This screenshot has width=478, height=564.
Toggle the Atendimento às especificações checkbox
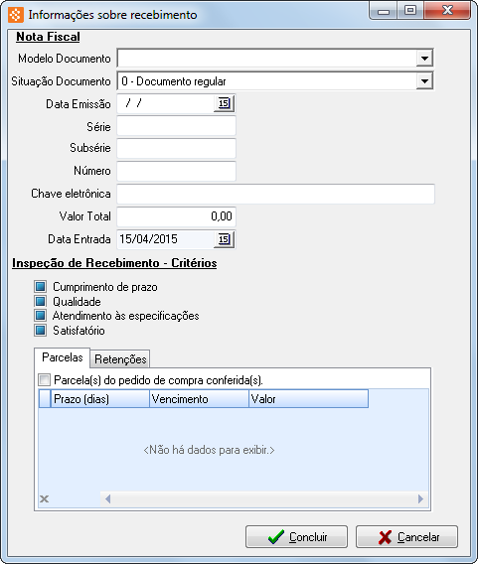[x=41, y=316]
